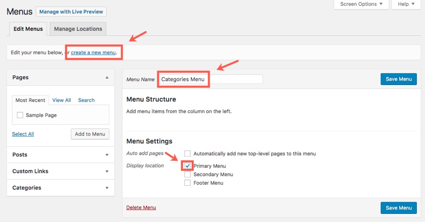Switch to the Manage Locations tab
Image resolution: width=425 pixels, height=222 pixels.
pyautogui.click(x=78, y=29)
